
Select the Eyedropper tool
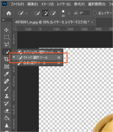(x=6, y=74)
